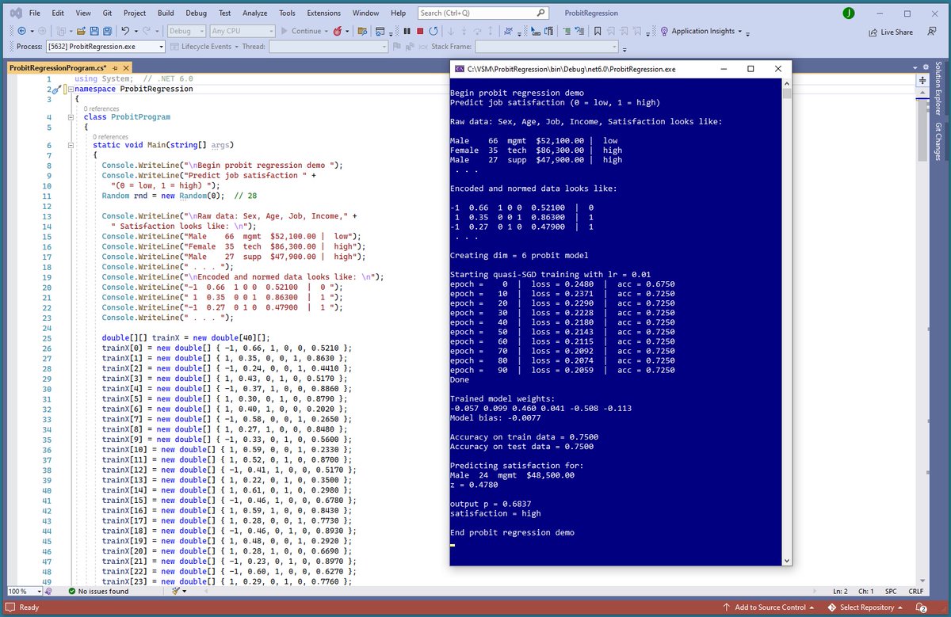Click the Application Insights lightbulb icon
Screen dimensions: 951x617
tap(663, 31)
